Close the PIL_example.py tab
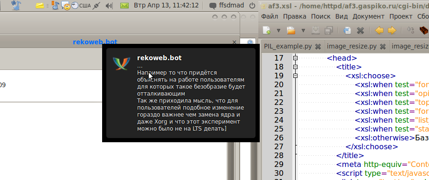Viewport: 429px width, 180px height. (318, 47)
